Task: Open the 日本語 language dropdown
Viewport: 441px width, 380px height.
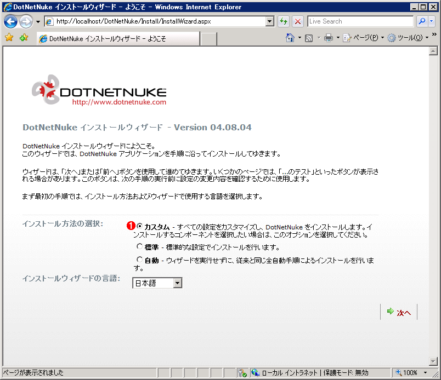Action: [x=157, y=283]
